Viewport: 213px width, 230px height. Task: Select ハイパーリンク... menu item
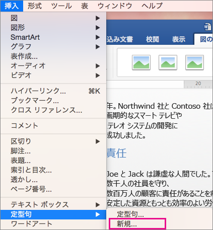click(53, 91)
